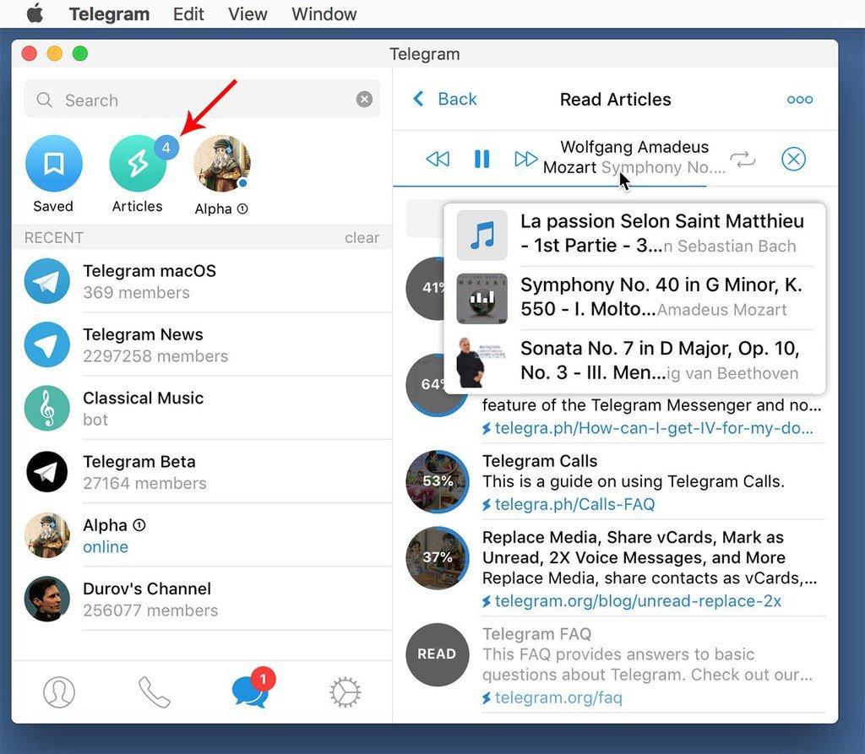
Task: Play La passion Selon Saint Matthieu track
Action: [634, 234]
